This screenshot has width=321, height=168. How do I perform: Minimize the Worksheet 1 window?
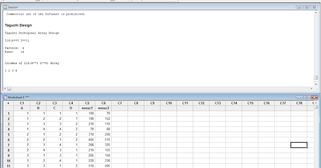click(299, 97)
